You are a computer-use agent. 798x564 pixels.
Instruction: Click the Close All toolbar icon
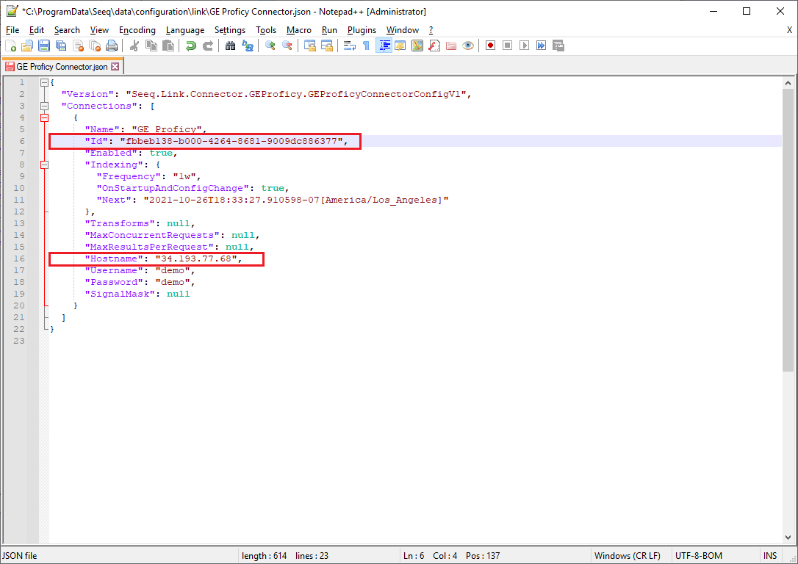point(95,46)
